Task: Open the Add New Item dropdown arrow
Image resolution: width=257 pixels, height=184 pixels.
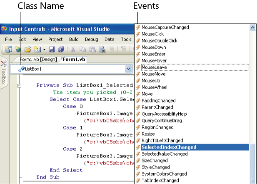Action: 44,50
